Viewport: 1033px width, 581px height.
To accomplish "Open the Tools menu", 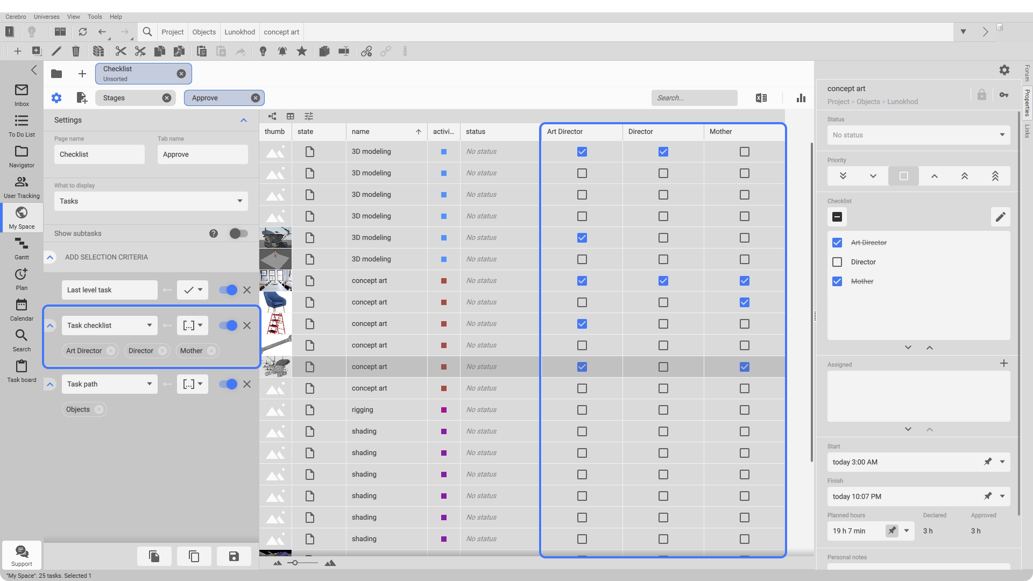I will (x=95, y=17).
